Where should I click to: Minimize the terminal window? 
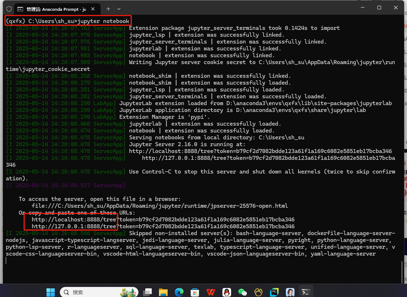363,8
